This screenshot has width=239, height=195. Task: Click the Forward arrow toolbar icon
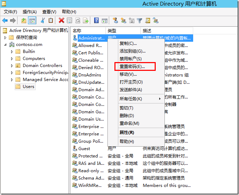[x=13, y=20]
